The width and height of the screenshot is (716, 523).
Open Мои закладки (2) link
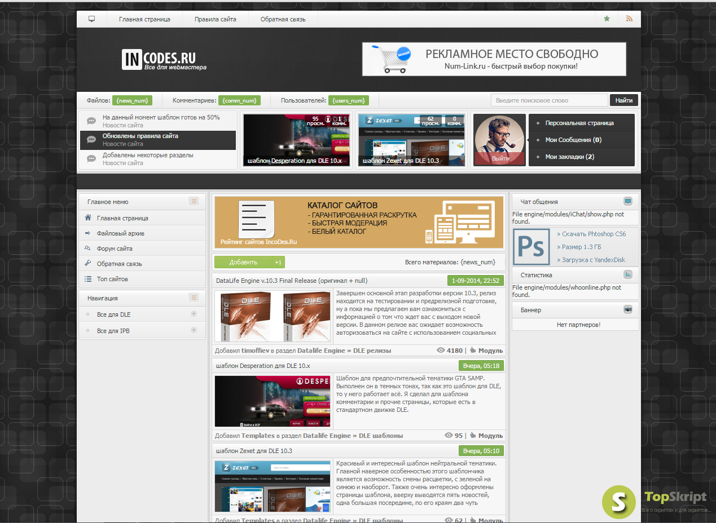(570, 157)
